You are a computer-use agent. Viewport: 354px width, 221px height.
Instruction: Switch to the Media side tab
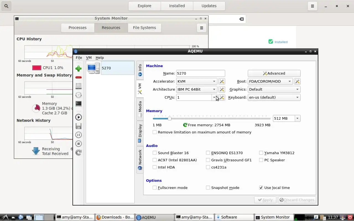click(140, 109)
